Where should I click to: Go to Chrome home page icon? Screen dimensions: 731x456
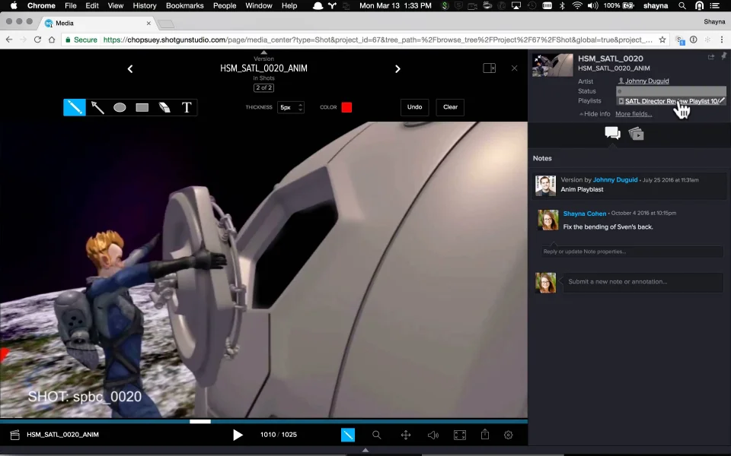click(x=52, y=40)
